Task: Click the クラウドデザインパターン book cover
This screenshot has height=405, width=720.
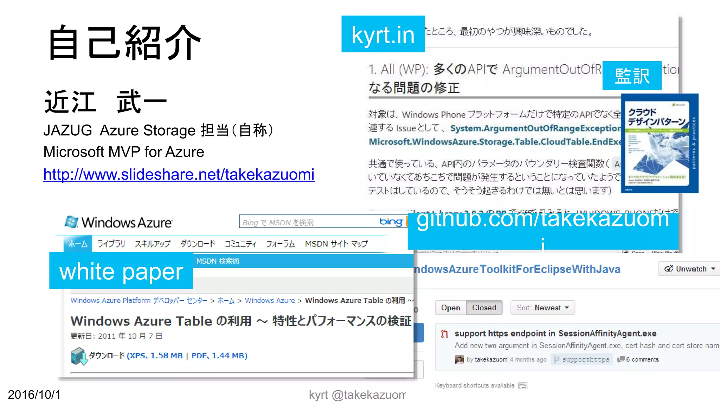Action: click(x=660, y=143)
